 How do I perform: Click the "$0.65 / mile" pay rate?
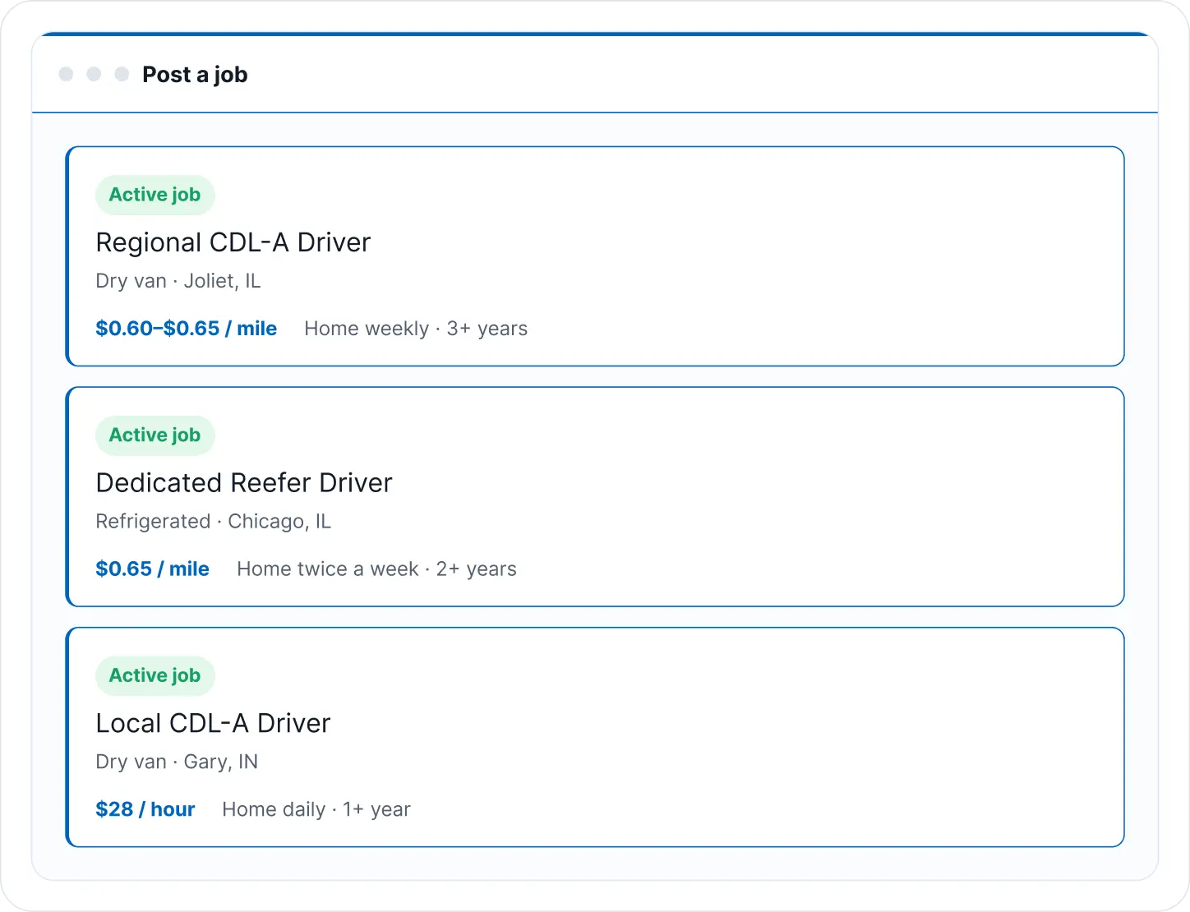[153, 569]
